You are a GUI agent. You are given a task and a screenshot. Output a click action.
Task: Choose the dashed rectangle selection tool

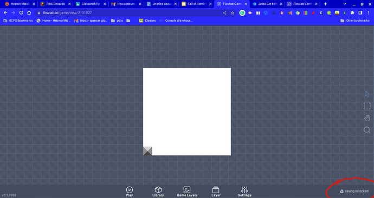tap(367, 106)
